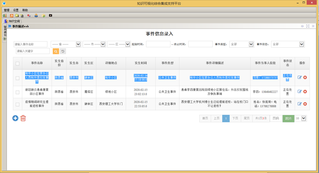Go to 上页 previous page
The height and width of the screenshot is (173, 319).
pos(216,118)
